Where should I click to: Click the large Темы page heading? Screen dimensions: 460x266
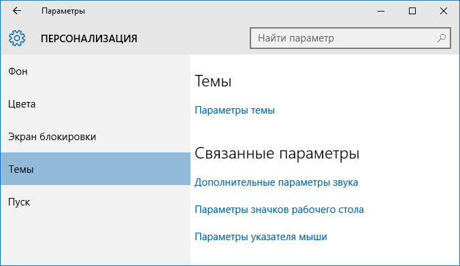pyautogui.click(x=213, y=81)
